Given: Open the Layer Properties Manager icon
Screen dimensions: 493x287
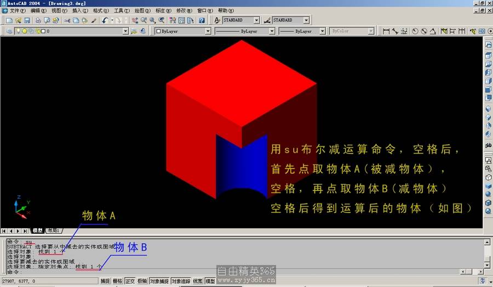Looking at the screenshot, I should click(9, 31).
